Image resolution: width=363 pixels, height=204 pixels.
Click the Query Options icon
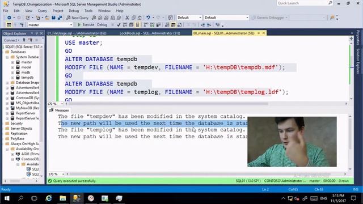pyautogui.click(x=131, y=25)
